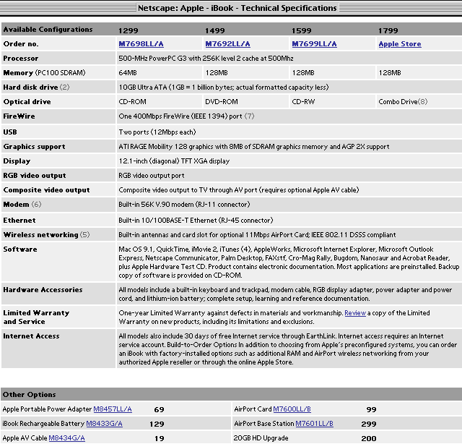This screenshot has width=462, height=444.
Task: Click the Built-in 10/100BASE-T Ethernet text
Action: click(x=196, y=221)
